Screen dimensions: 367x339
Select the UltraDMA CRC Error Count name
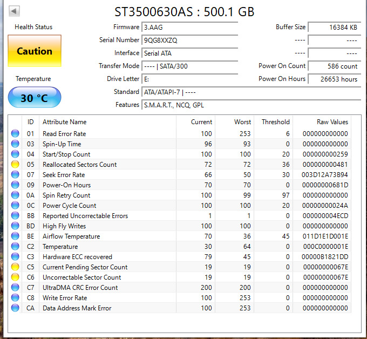[x=80, y=288]
